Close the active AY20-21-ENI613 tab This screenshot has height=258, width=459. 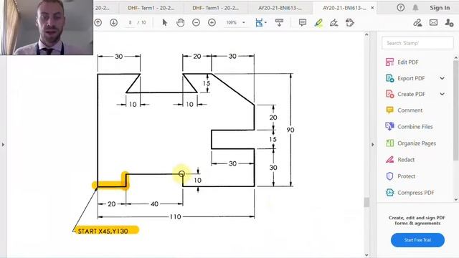(372, 8)
